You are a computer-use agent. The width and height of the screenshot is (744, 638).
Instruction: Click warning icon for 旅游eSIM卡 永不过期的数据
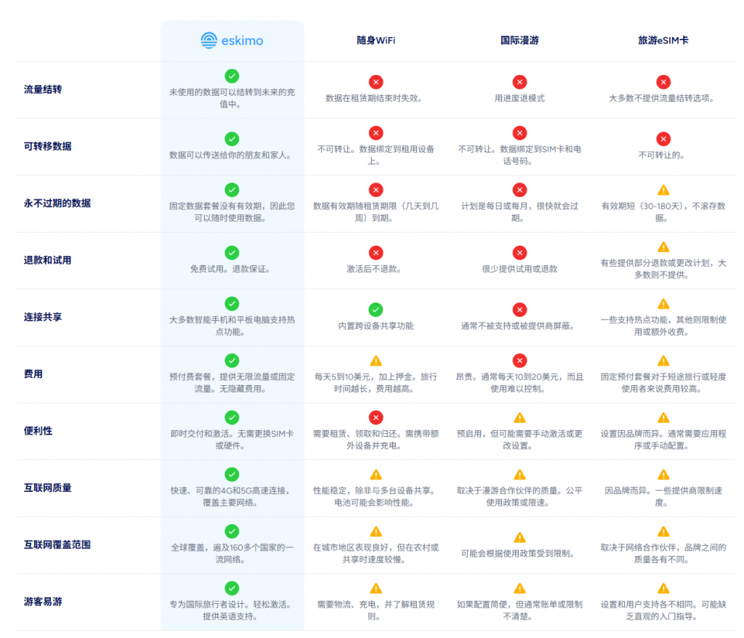click(x=663, y=190)
